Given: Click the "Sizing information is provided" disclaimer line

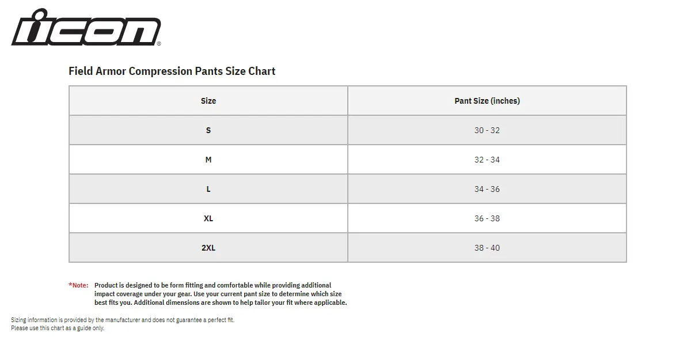Looking at the screenshot, I should (123, 320).
